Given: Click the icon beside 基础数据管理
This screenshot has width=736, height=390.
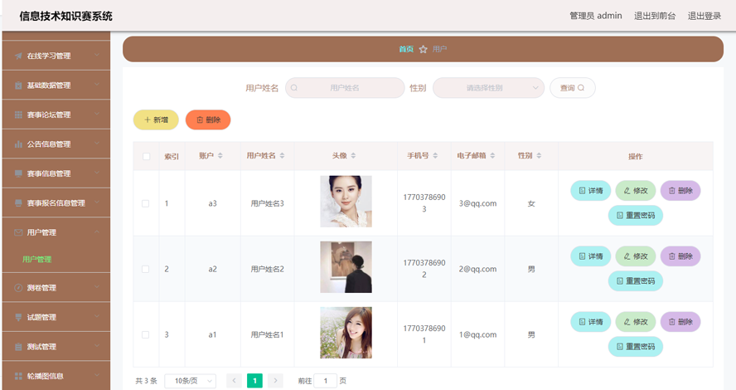Looking at the screenshot, I should coord(18,85).
